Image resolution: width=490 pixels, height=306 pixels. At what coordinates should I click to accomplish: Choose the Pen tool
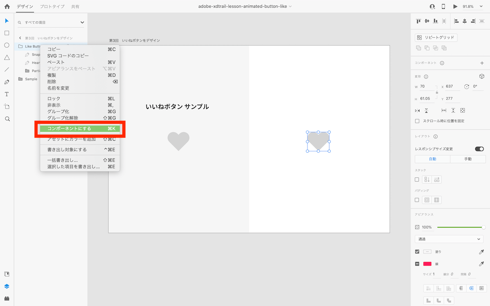click(7, 82)
